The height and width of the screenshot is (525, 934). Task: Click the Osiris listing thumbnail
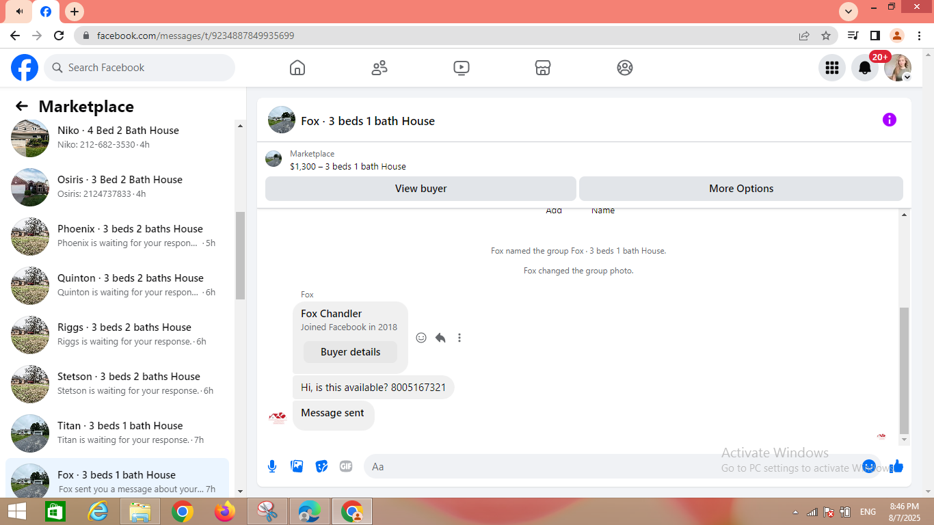(x=30, y=187)
